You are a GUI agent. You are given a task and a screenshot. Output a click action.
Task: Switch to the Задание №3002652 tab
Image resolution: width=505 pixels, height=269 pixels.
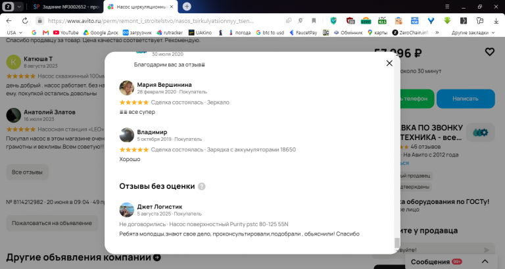tap(66, 7)
